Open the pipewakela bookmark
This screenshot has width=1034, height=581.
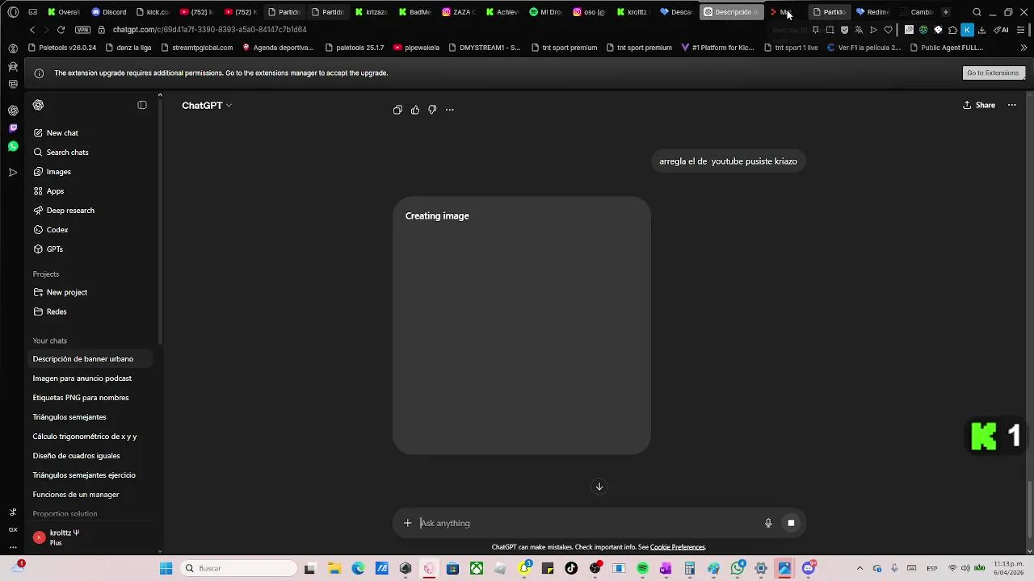[x=417, y=48]
